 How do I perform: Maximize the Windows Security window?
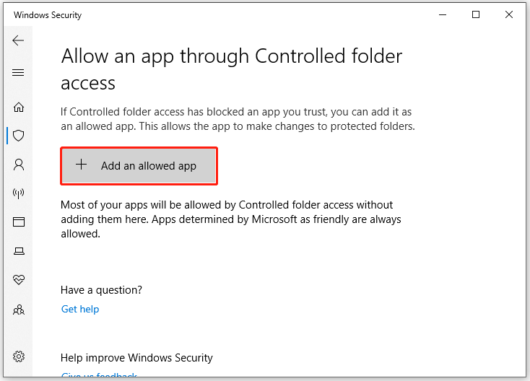click(x=476, y=14)
